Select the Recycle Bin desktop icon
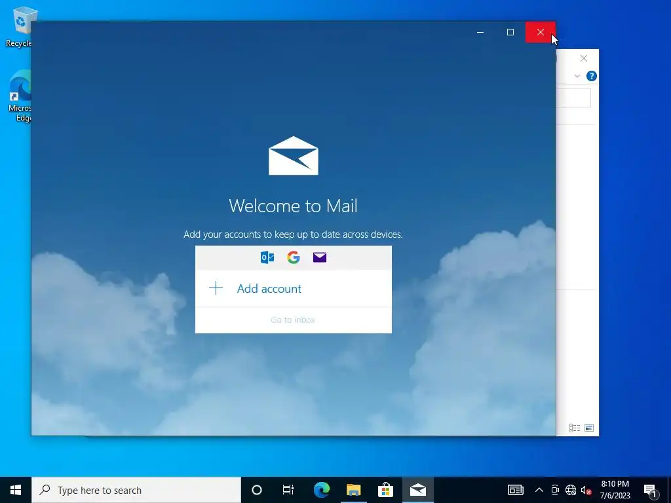Screen dimensions: 671x503 pos(20,26)
